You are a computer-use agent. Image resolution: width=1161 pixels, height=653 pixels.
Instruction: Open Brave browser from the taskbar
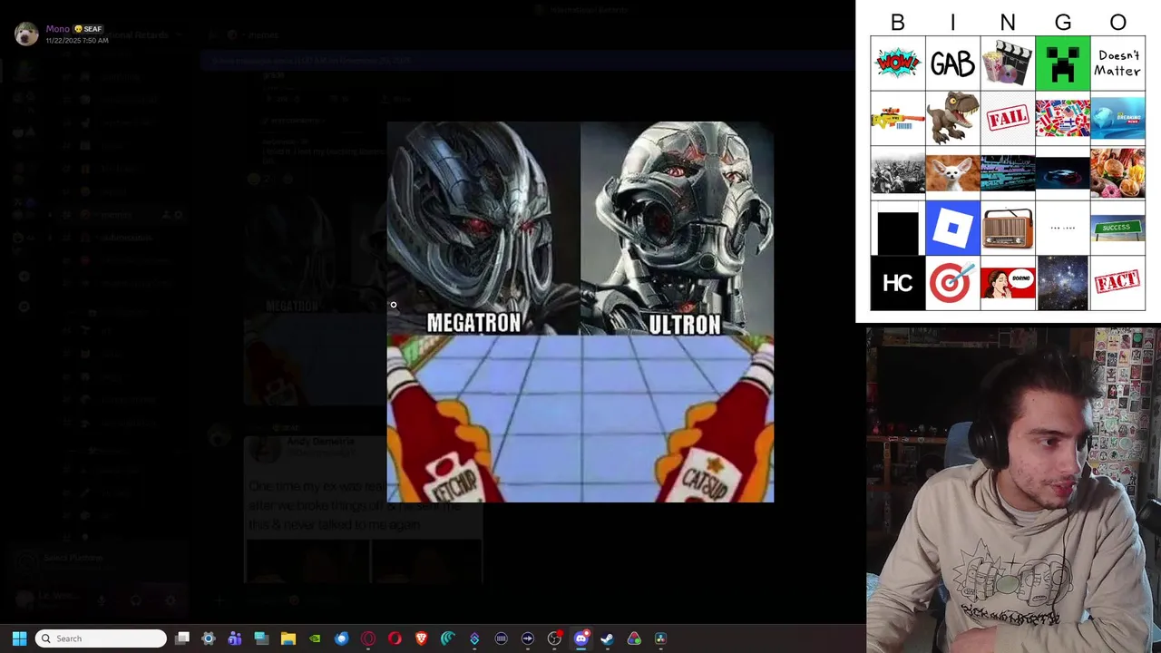(421, 638)
